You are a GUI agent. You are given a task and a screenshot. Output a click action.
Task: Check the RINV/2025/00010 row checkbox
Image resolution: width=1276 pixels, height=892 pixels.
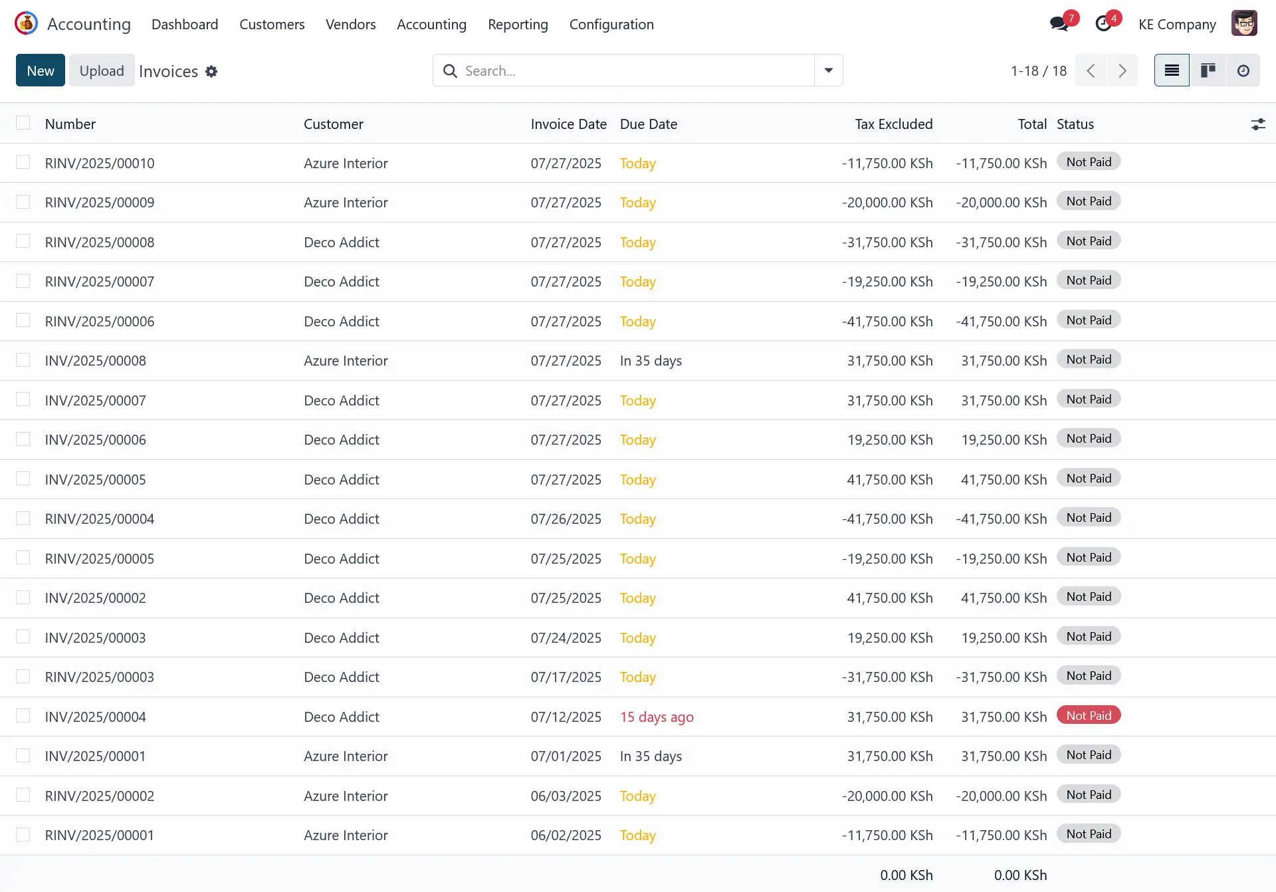point(23,162)
